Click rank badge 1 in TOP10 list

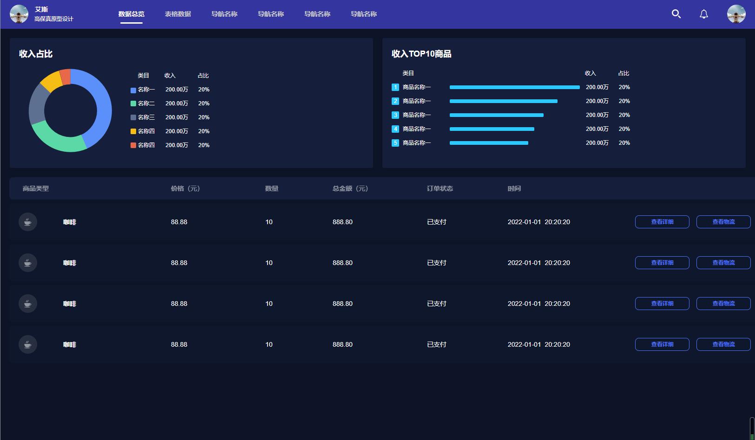pos(395,87)
